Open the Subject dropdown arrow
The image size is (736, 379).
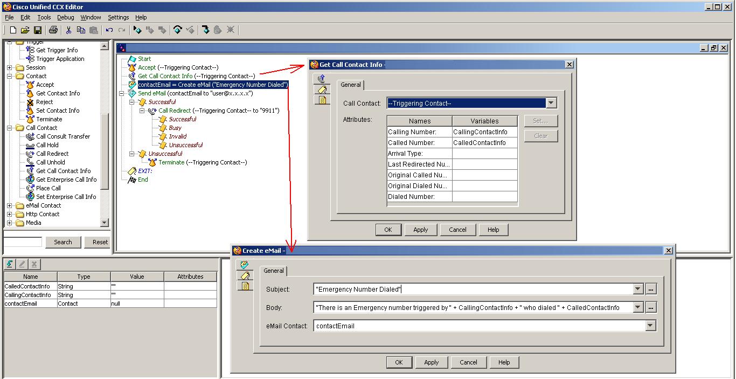click(638, 290)
